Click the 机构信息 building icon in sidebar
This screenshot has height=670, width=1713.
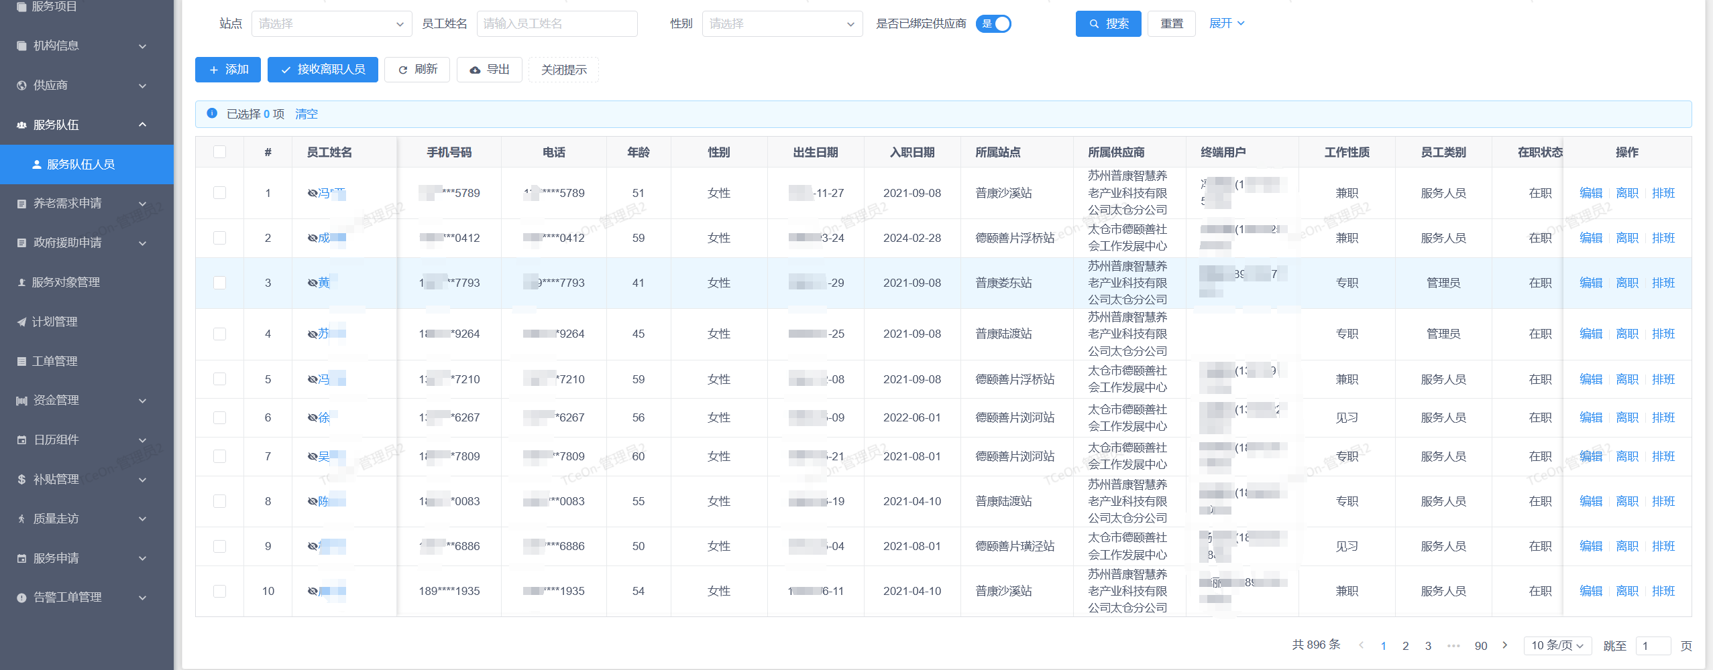click(21, 46)
